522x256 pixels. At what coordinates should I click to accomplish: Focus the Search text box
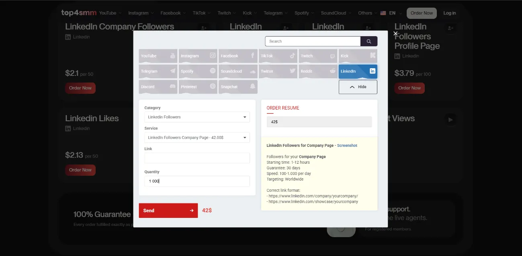[313, 41]
